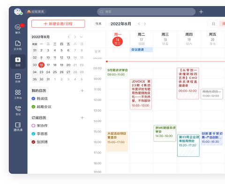The height and width of the screenshot is (184, 225).
Task: Open the 大促活动项目复盘会 15:00-17:00 event
Action: (x=117, y=141)
